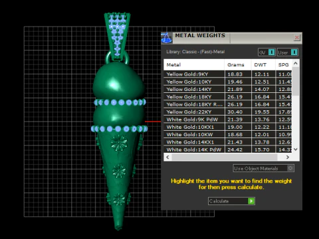
Task: Select the Yellow Gold:10KY row
Action: coord(228,82)
